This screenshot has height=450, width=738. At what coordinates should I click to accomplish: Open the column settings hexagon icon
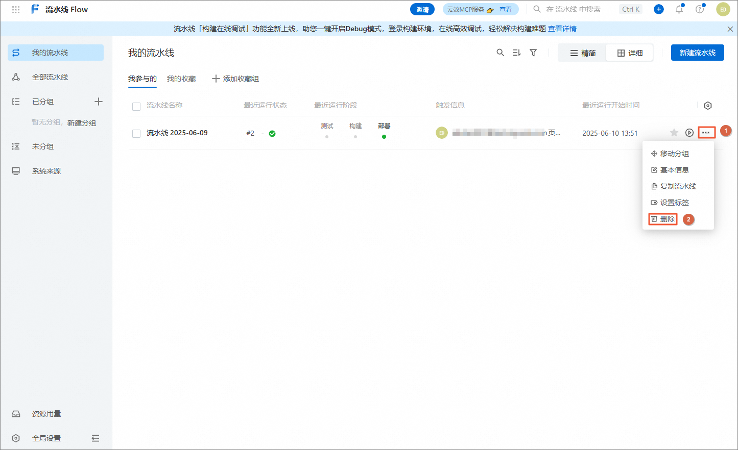[x=708, y=106]
